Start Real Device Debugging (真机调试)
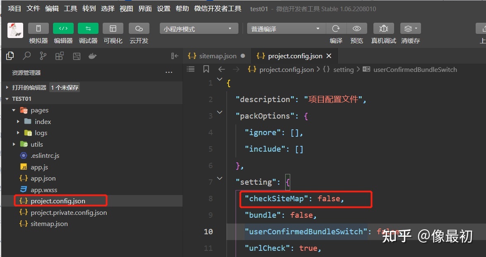Image resolution: width=486 pixels, height=257 pixels. [383, 29]
